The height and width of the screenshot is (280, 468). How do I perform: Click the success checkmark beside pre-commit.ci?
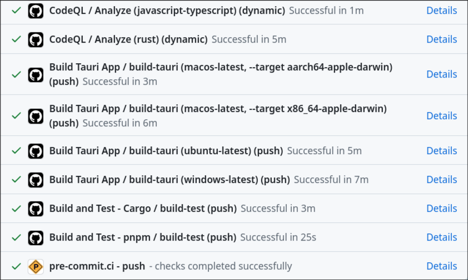click(16, 266)
